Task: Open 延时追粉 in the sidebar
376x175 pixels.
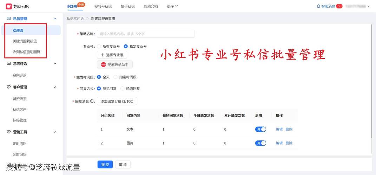Action: click(x=19, y=154)
